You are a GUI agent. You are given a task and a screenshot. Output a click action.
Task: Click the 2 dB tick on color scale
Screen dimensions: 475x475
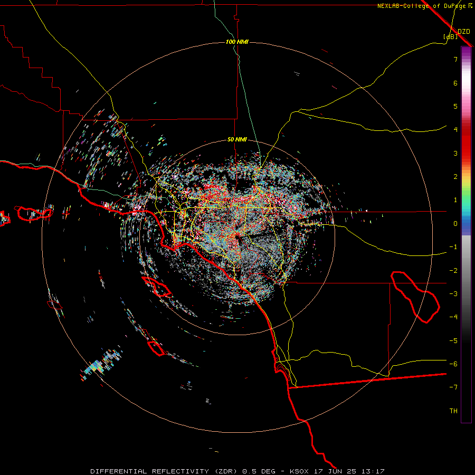point(455,177)
